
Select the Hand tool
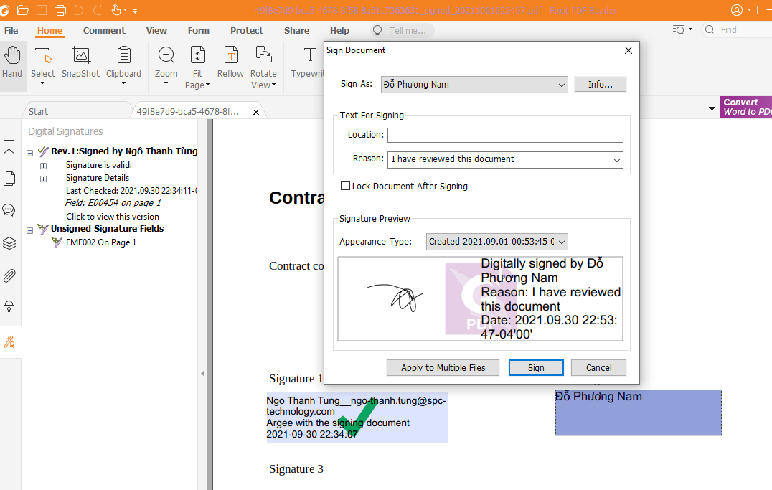pyautogui.click(x=12, y=65)
